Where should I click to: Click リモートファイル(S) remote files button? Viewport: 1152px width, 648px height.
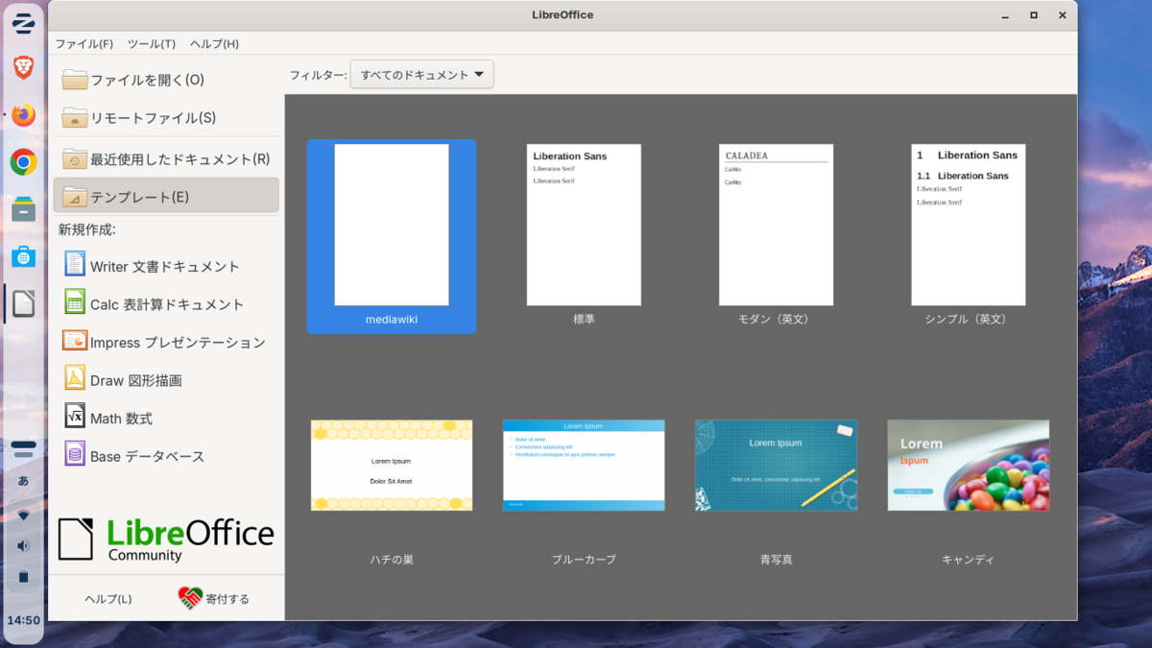[x=166, y=118]
